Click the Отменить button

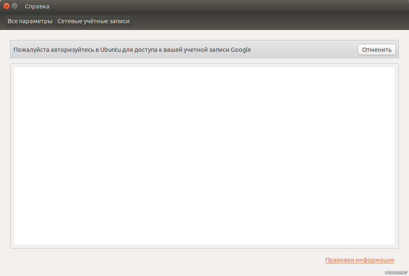[x=376, y=49]
